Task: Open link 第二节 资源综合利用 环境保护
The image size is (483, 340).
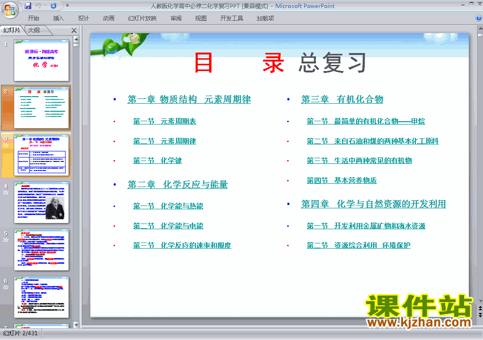Action: pos(359,245)
